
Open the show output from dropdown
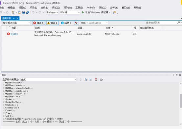pos(48,79)
